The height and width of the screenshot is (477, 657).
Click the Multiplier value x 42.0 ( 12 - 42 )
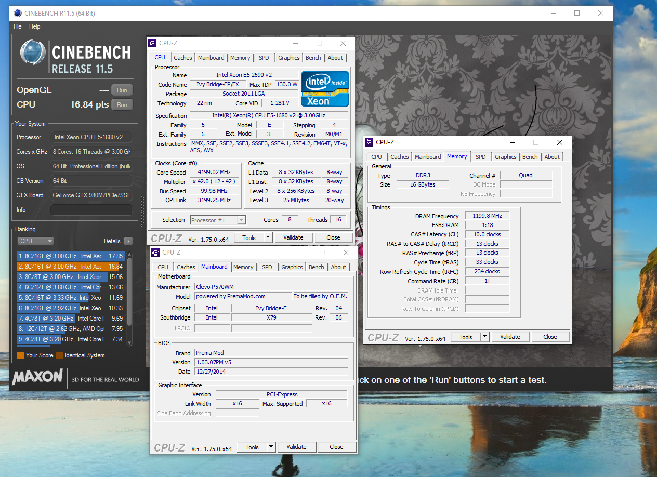point(214,181)
